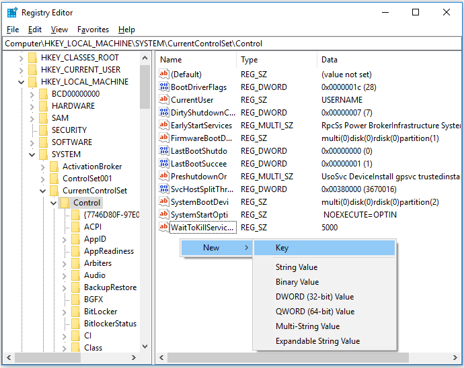This screenshot has width=464, height=368.
Task: Click the string value icon next to CurrentUser
Action: click(164, 100)
